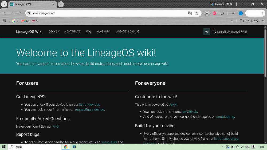Click the download extension icon

(x=207, y=13)
